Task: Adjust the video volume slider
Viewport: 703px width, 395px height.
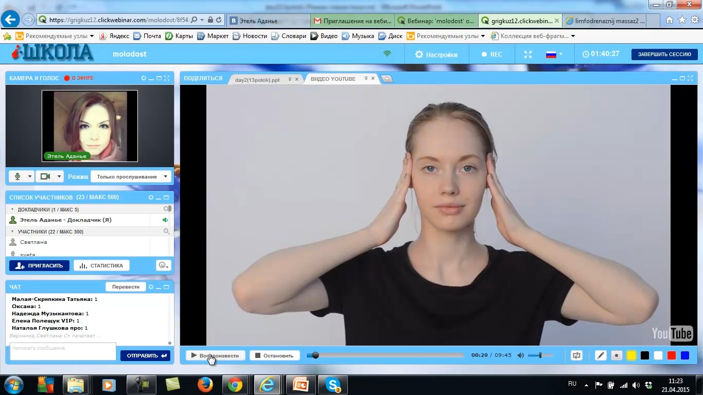Action: 540,355
